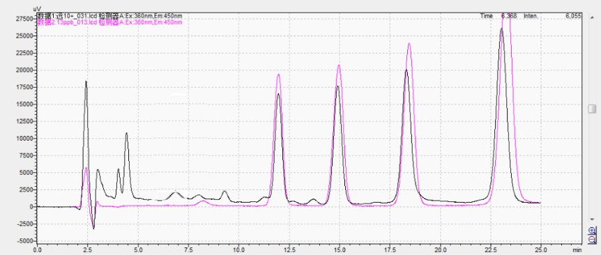The height and width of the screenshot is (255, 601).
Task: Click the black peak apex near 23 min
Action: pos(501,29)
